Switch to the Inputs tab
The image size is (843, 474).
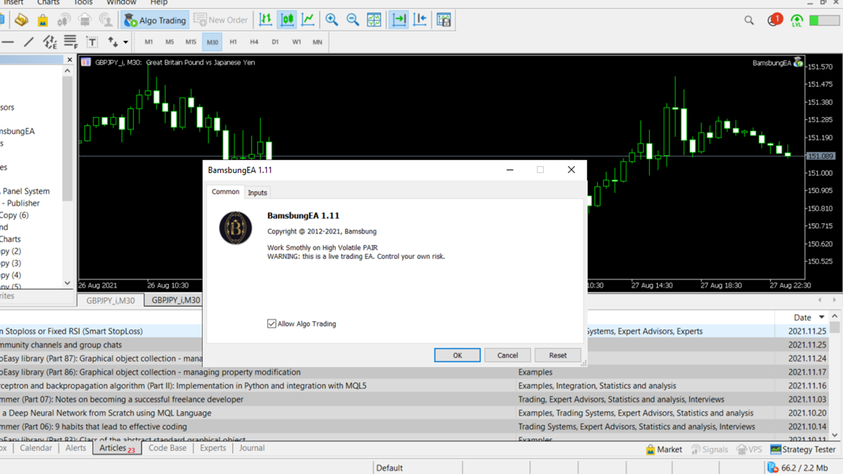pyautogui.click(x=258, y=193)
